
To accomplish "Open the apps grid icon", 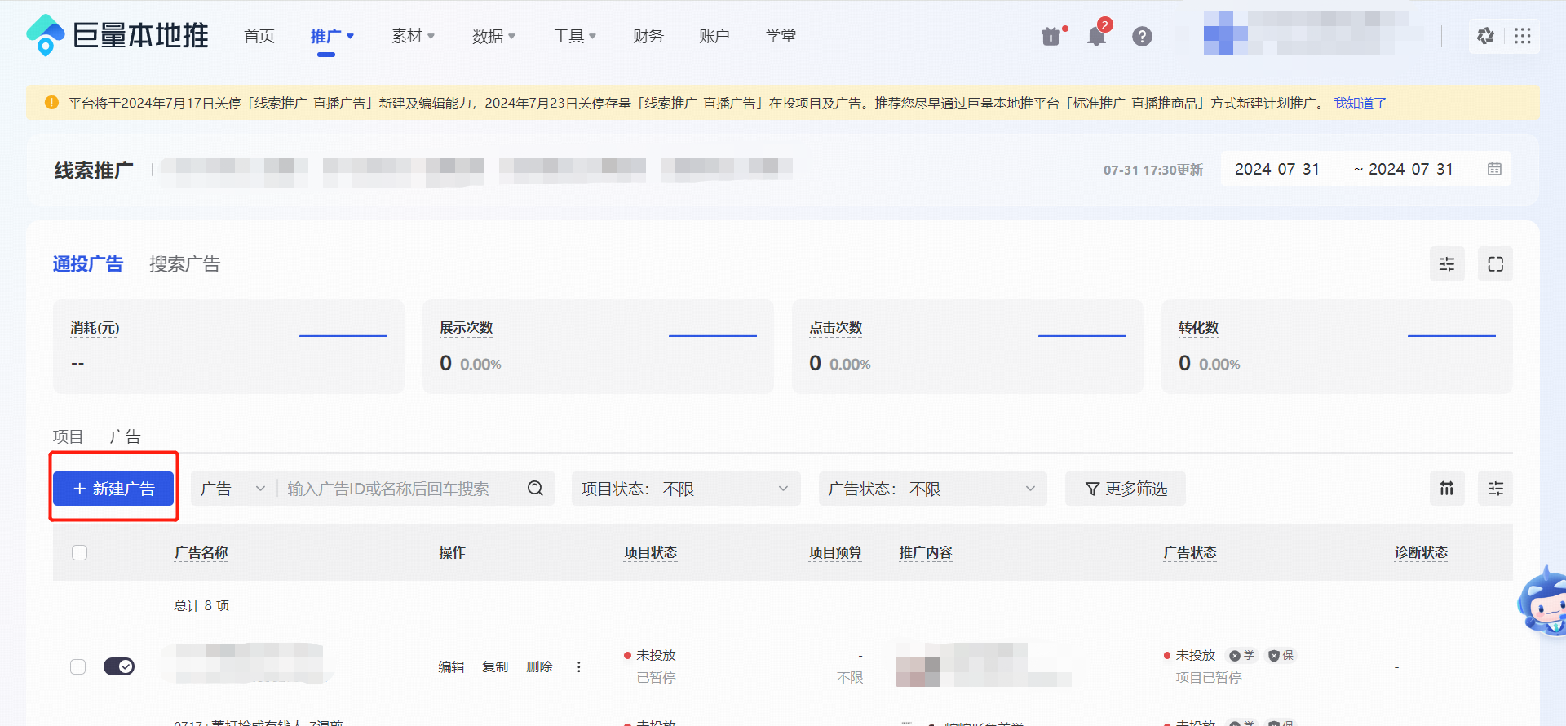I will click(x=1522, y=36).
